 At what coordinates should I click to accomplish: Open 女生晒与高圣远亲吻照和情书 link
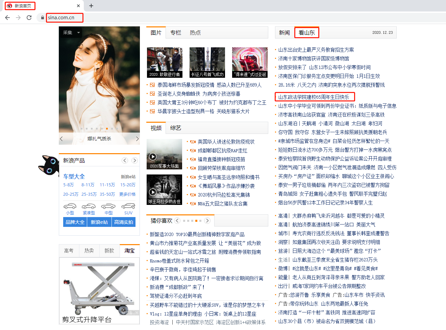[x=229, y=177]
